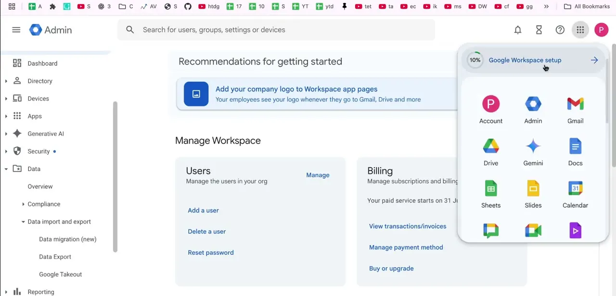Collapse the Data section

tap(6, 169)
